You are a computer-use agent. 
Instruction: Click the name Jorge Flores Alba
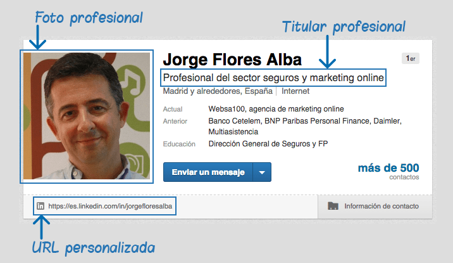[232, 60]
